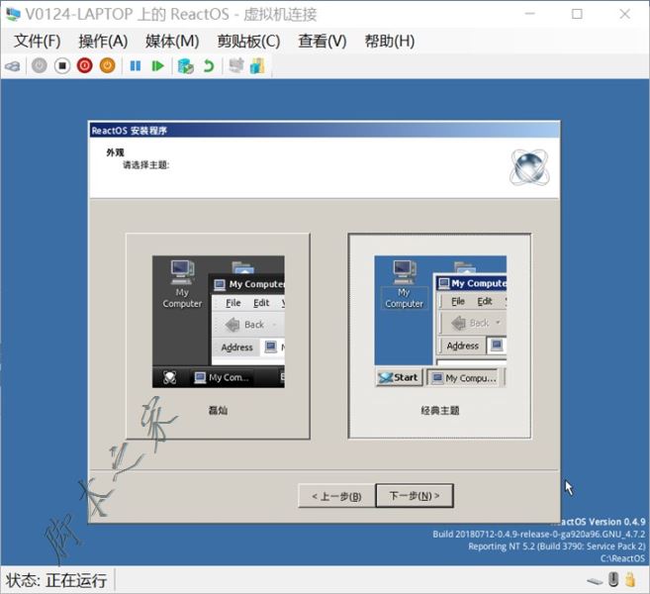Viewport: 650px width, 594px height.
Task: Revert the VM with the green arrow icon
Action: (x=208, y=66)
